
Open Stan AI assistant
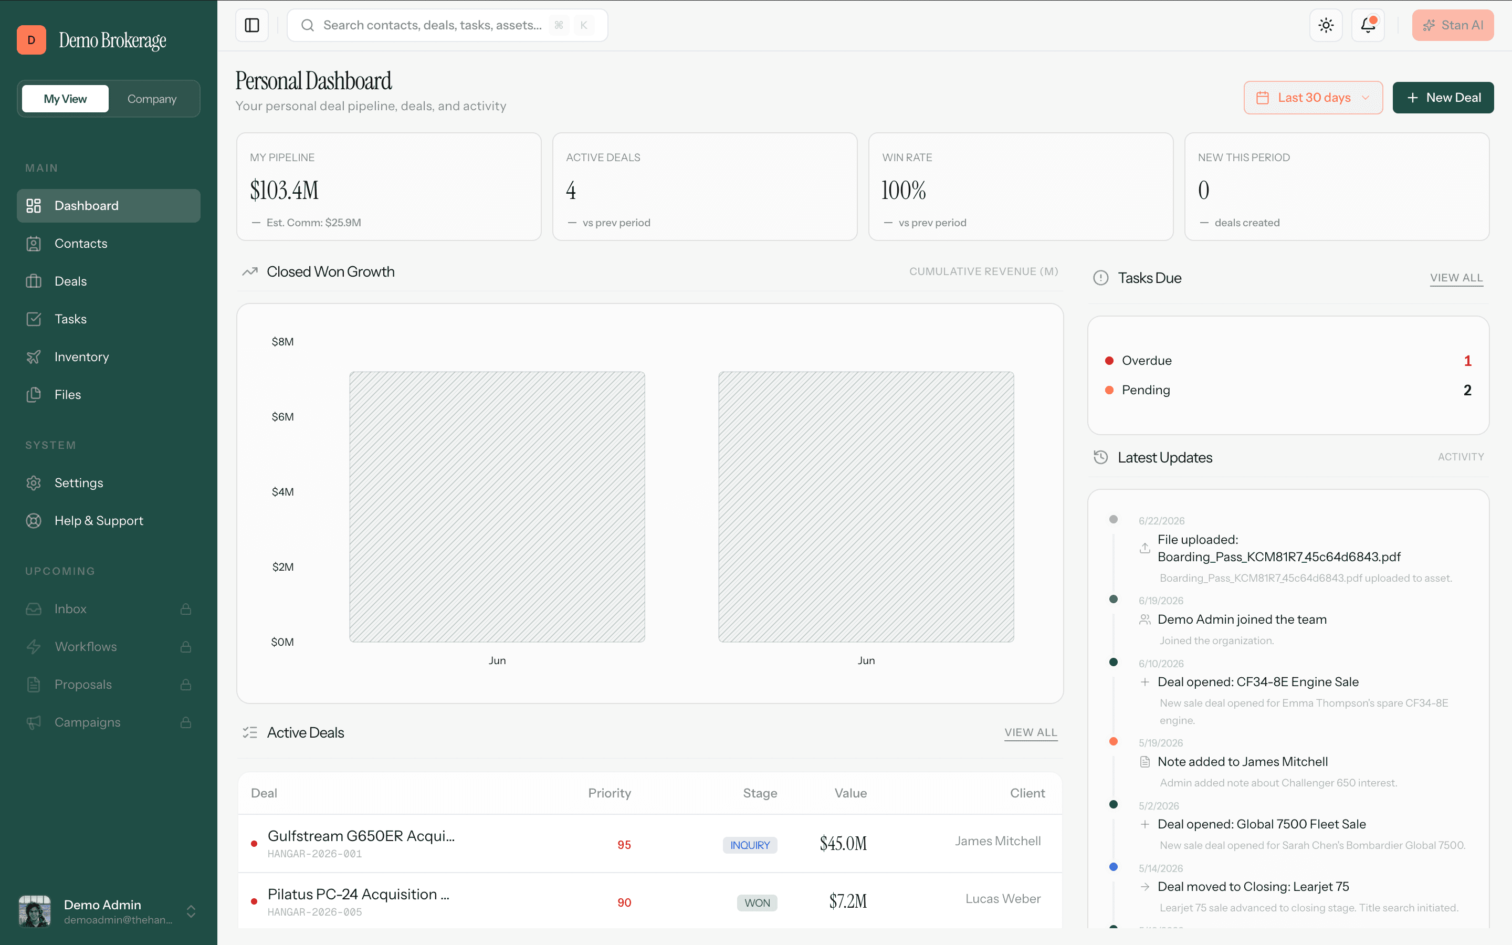1453,25
